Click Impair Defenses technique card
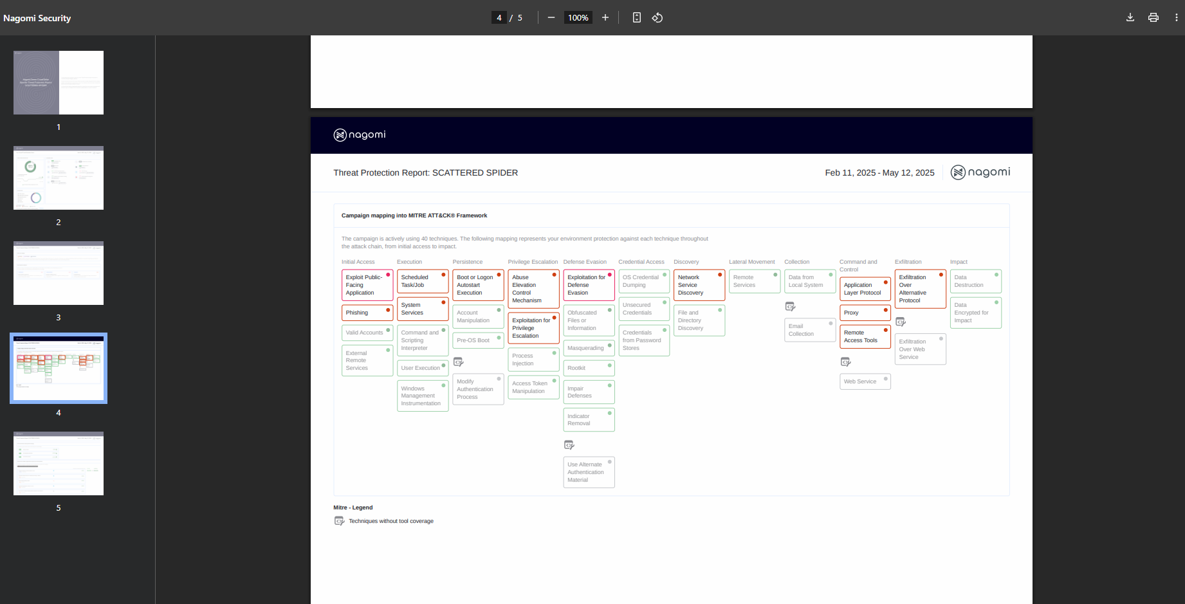This screenshot has width=1185, height=604. click(589, 392)
